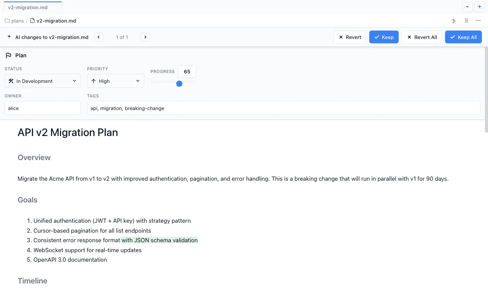Click the Owner field showing alice

pos(42,108)
